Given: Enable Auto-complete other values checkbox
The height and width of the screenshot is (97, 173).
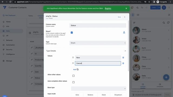Looking at the screenshot, I should [73, 82].
